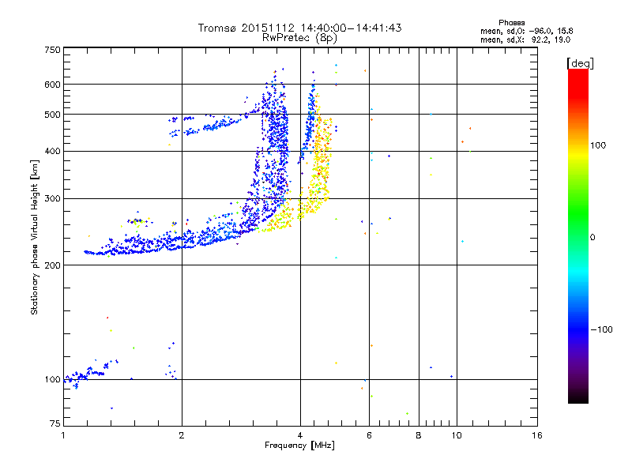Image resolution: width=632 pixels, height=474 pixels.
Task: Click the y-axis label 'Stationary phase Virtual Height [km]'
Action: 34,237
